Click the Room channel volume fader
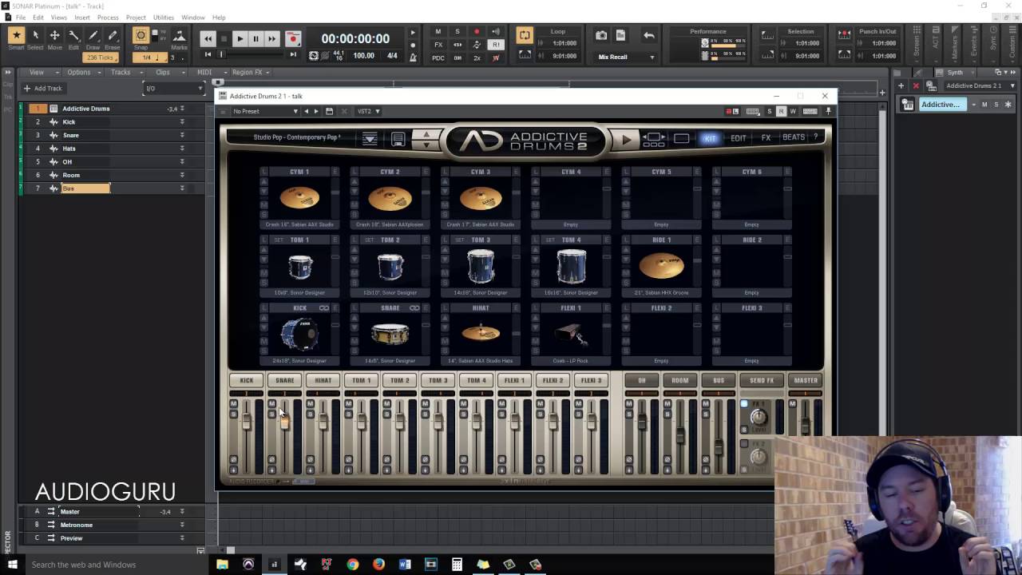The image size is (1022, 575). point(680,435)
